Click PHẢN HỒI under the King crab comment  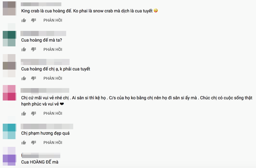click(53, 20)
